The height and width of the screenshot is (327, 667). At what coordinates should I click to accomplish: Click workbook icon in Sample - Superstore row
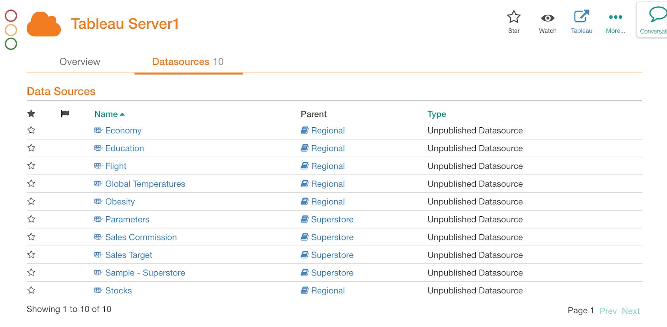point(305,272)
